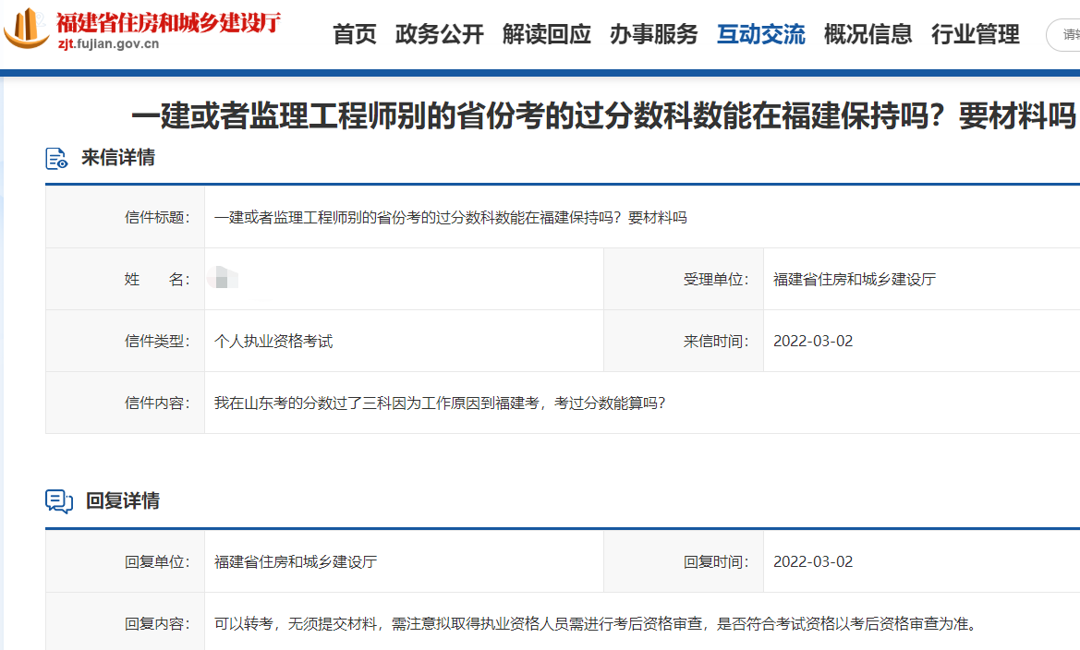Select the highlighted 互动交流 tab
The width and height of the screenshot is (1080, 650).
(x=760, y=34)
